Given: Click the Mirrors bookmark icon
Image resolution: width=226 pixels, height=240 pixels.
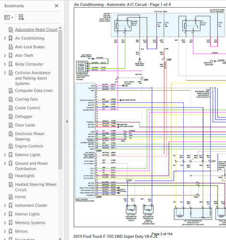Looking at the screenshot, I should point(11,231).
